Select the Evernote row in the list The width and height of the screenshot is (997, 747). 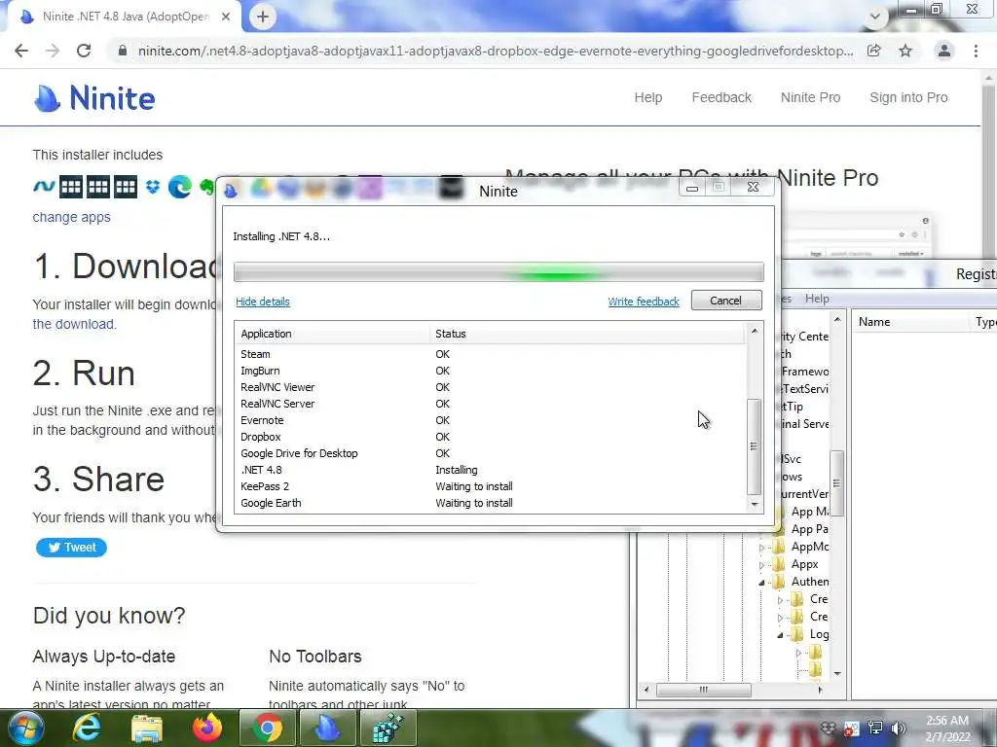[491, 420]
